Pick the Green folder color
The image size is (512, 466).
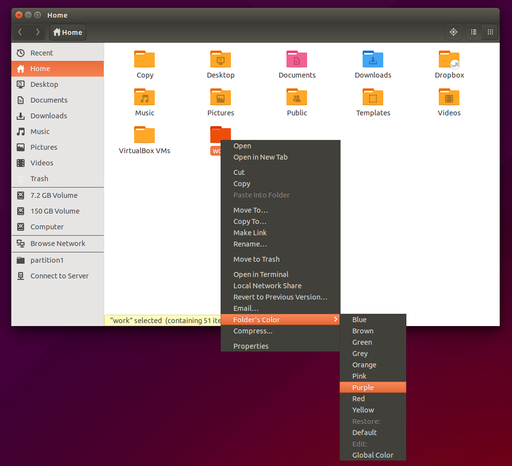[x=362, y=342]
